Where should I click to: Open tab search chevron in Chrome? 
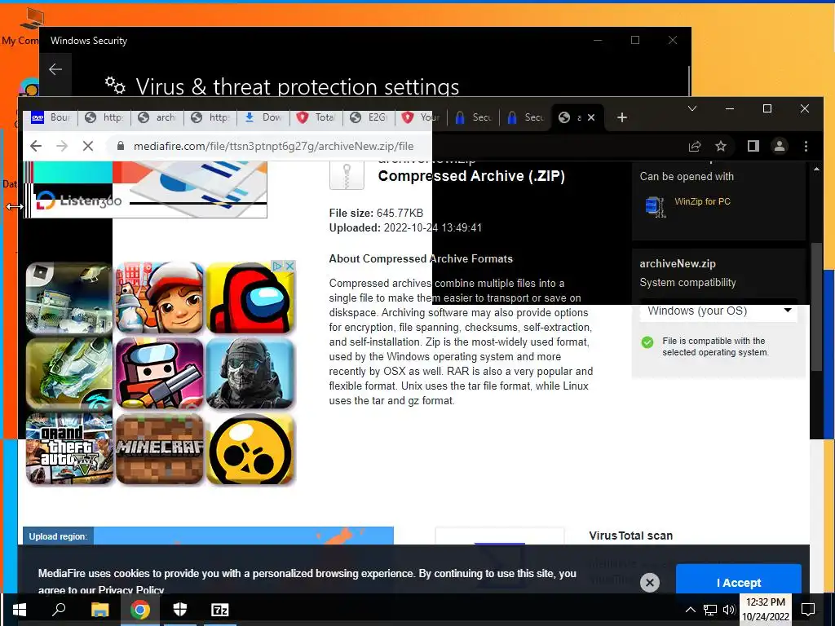click(691, 108)
